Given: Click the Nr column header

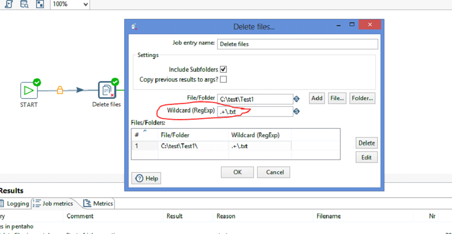Looking at the screenshot, I should tap(426, 216).
